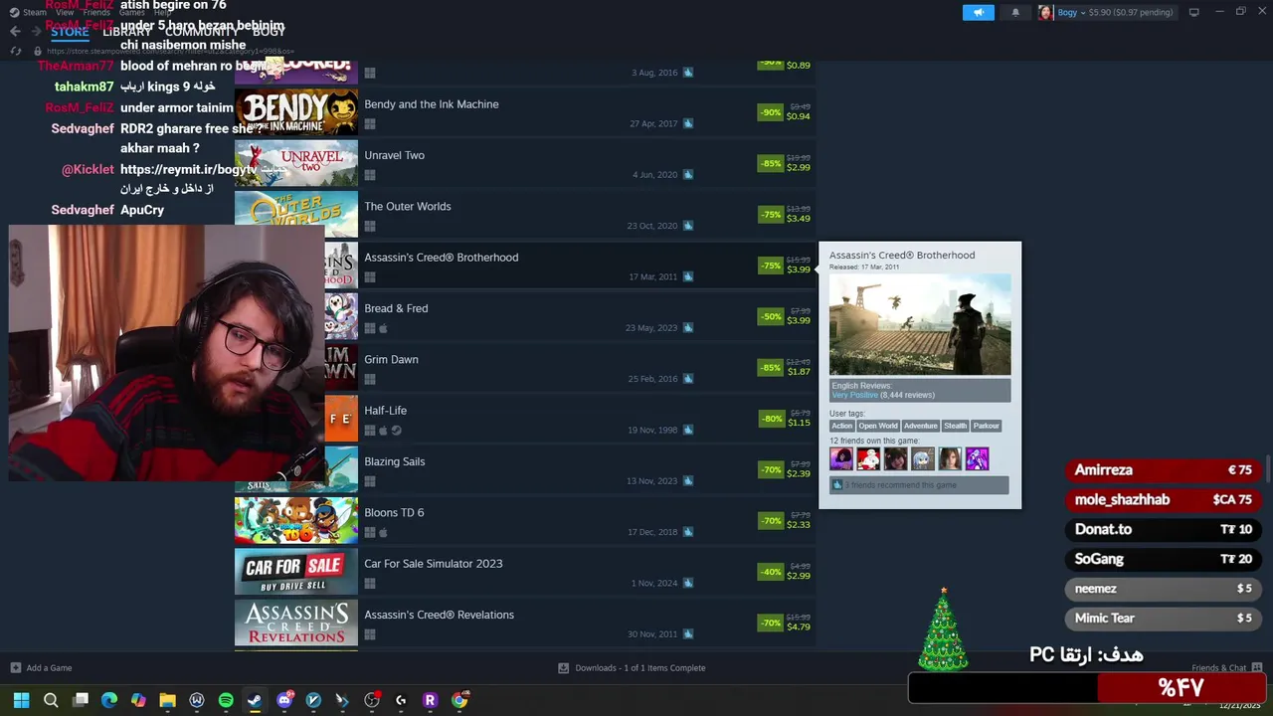1273x716 pixels.
Task: Switch to the LIBRARY tab
Action: pos(127,32)
